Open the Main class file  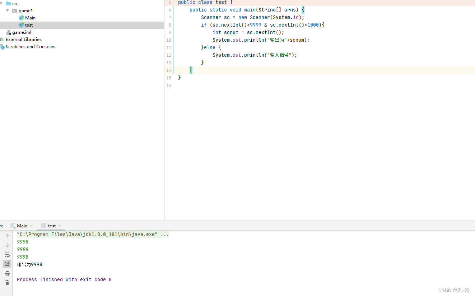click(30, 18)
